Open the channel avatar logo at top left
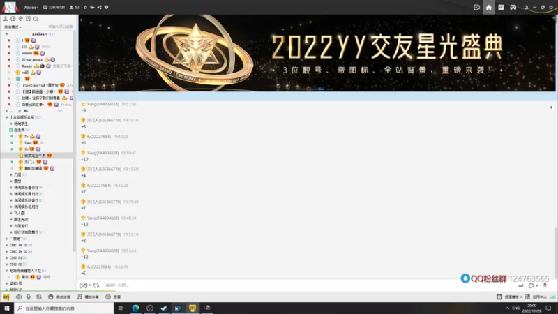This screenshot has height=314, width=558. pos(10,7)
